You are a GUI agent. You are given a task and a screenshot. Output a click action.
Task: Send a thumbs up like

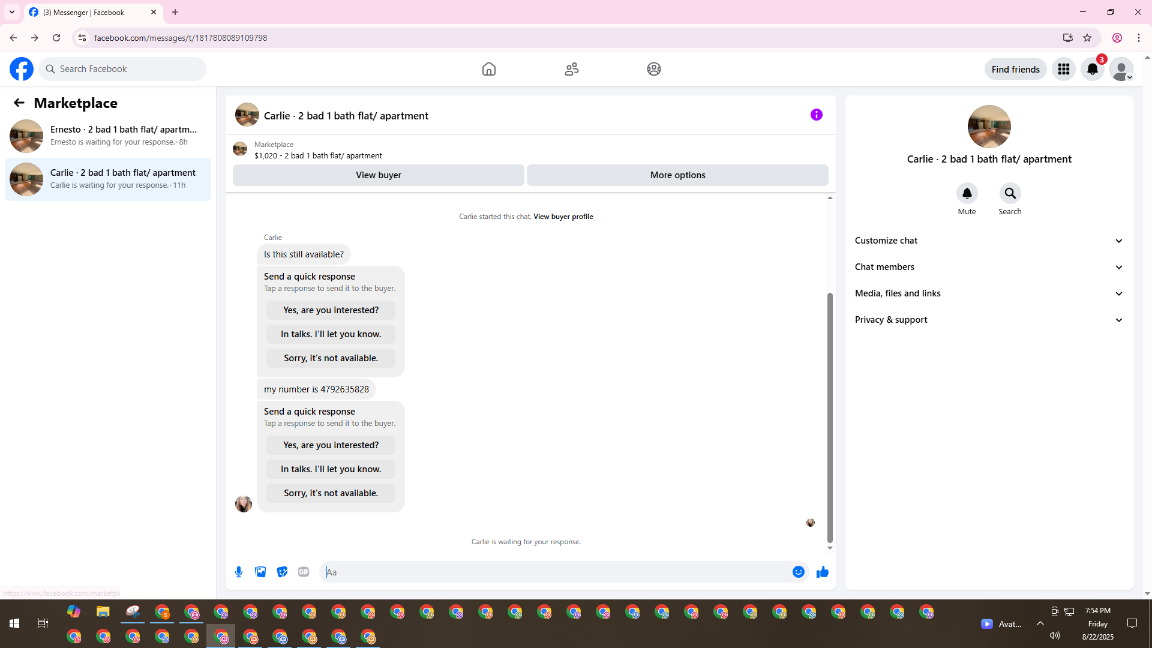pos(822,572)
